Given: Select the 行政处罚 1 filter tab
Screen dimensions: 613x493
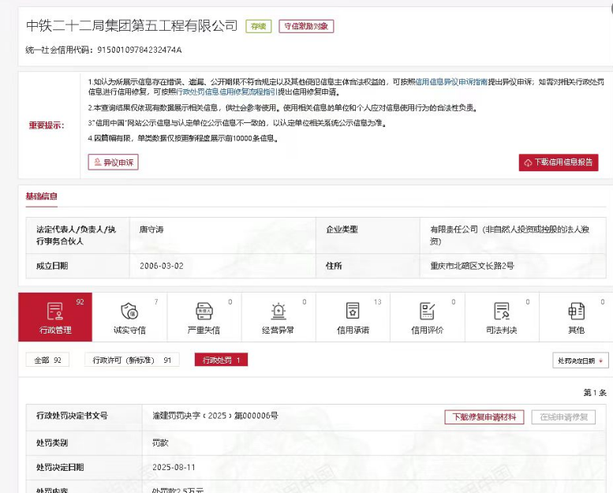Looking at the screenshot, I should tap(221, 360).
